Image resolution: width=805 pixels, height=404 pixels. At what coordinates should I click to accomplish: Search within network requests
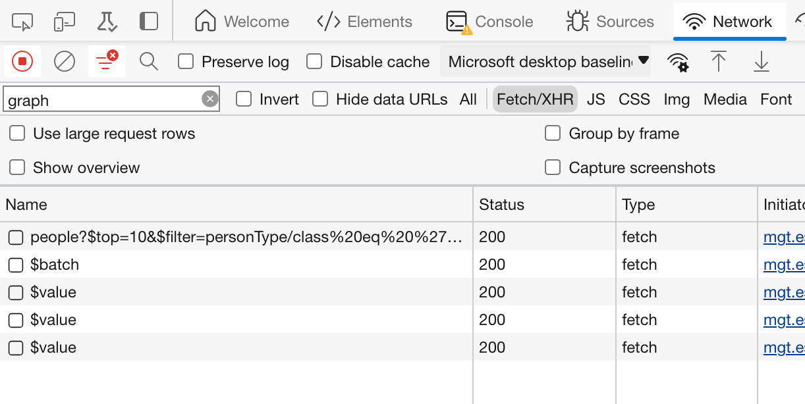click(148, 61)
